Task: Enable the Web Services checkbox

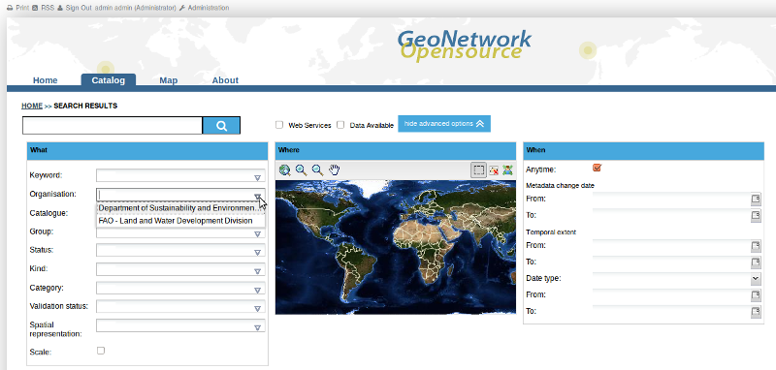Action: pos(279,125)
